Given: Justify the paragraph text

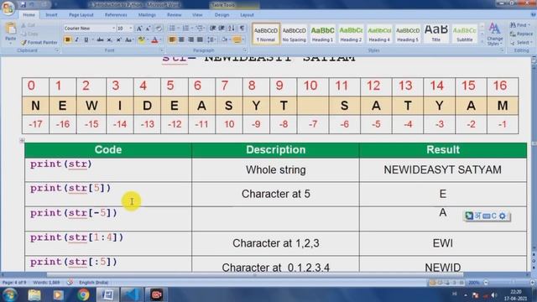Looking at the screenshot, I should pyautogui.click(x=200, y=39).
